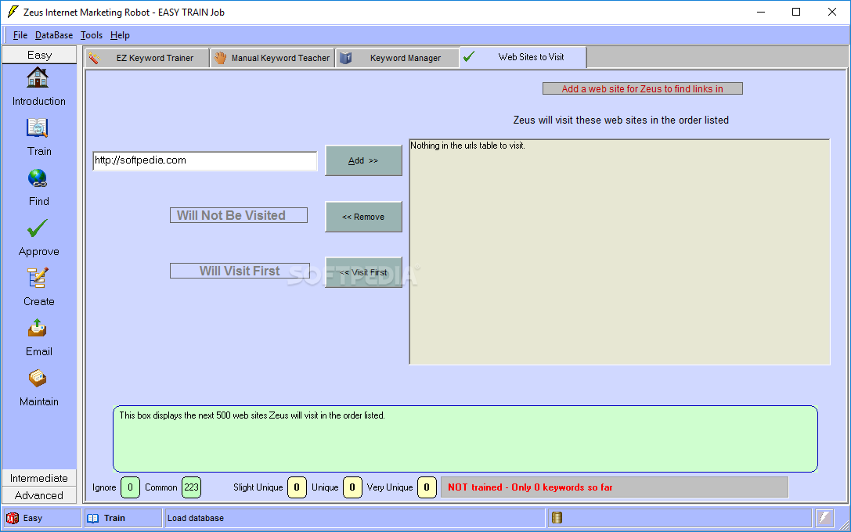
Task: Switch to EZ Keyword Trainer tab
Action: click(147, 58)
